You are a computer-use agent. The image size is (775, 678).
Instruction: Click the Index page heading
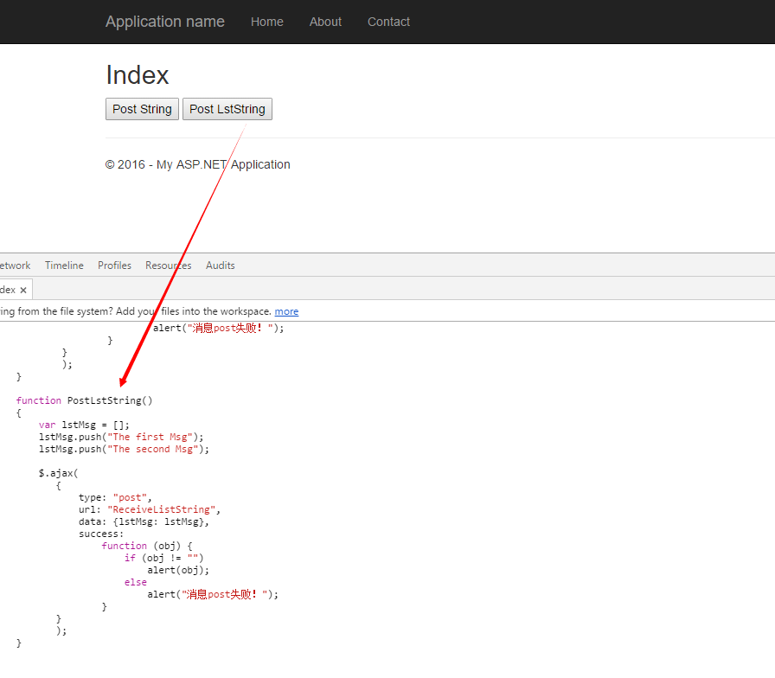click(x=138, y=75)
